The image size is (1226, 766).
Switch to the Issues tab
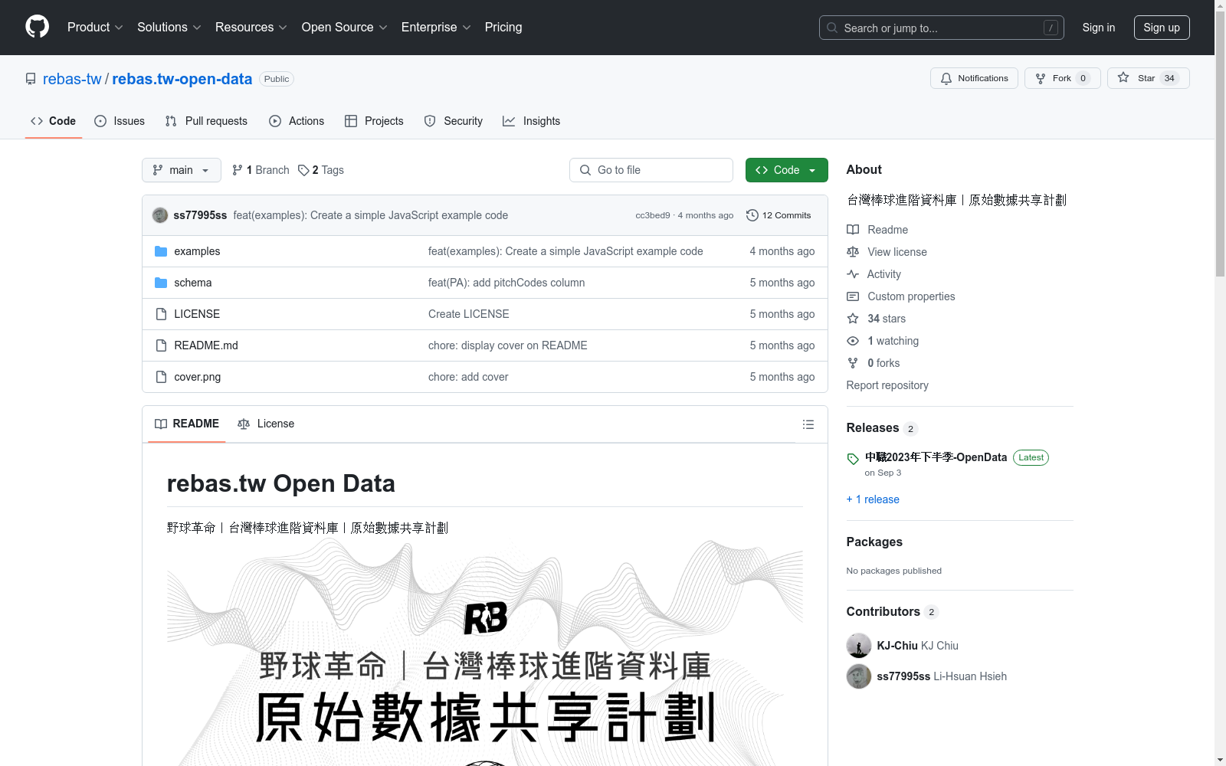(120, 121)
